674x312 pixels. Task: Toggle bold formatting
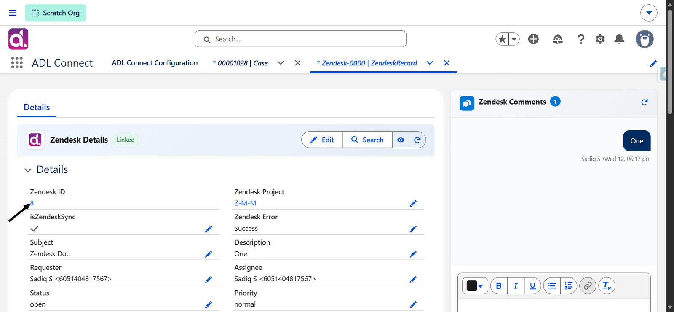click(x=499, y=286)
